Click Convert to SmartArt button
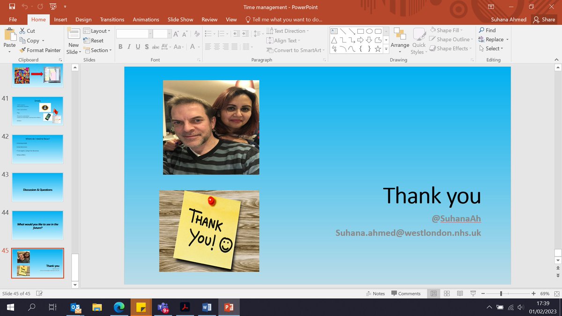The image size is (562, 316). click(x=296, y=50)
